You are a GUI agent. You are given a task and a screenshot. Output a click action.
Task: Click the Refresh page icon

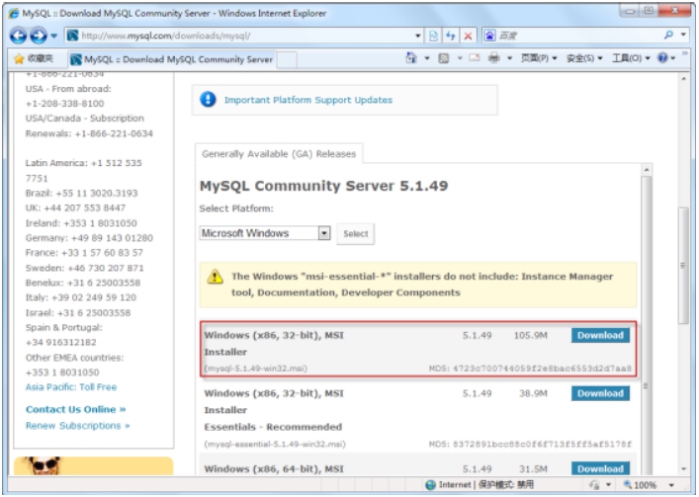pyautogui.click(x=451, y=36)
